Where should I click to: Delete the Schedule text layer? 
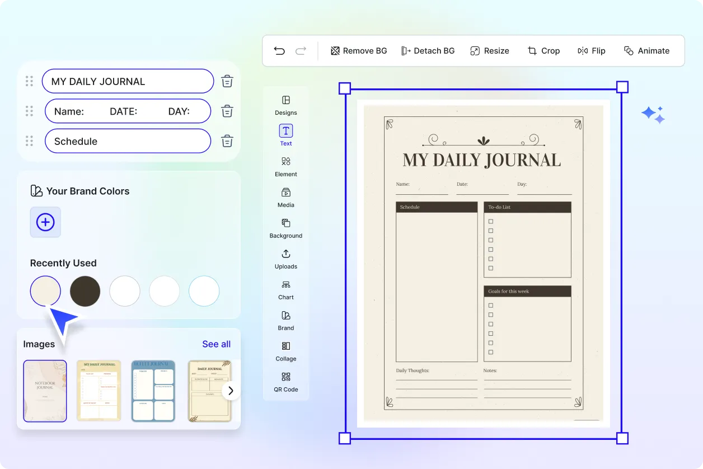(x=227, y=141)
